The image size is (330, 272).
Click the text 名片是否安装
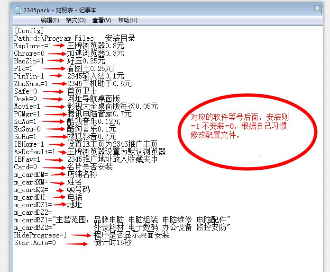(90, 167)
